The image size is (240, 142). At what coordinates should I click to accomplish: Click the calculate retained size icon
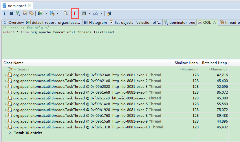[84, 14]
